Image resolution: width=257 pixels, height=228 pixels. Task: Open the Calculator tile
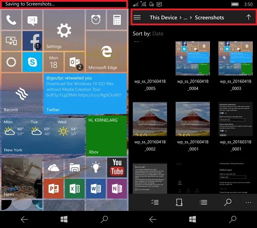pos(117,20)
